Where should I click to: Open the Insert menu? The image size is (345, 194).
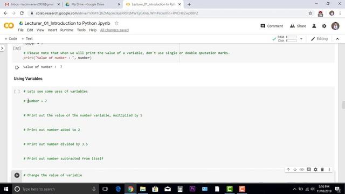point(52,30)
